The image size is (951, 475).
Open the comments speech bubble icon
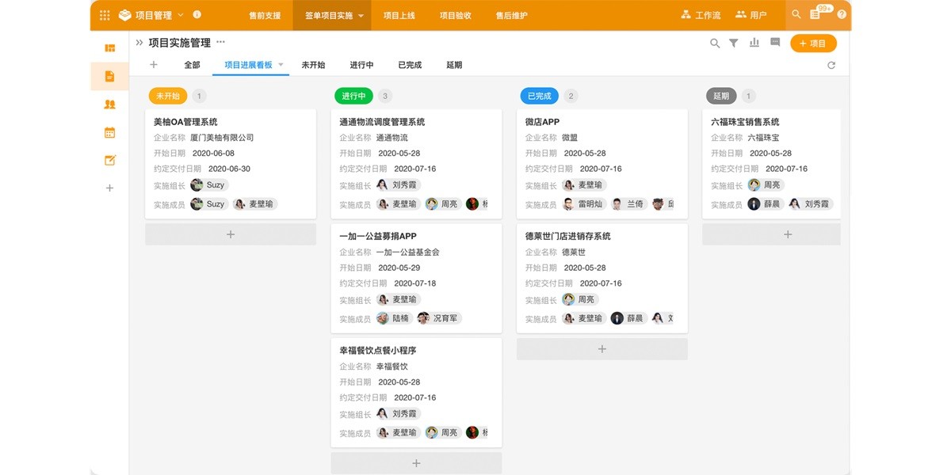coord(775,43)
